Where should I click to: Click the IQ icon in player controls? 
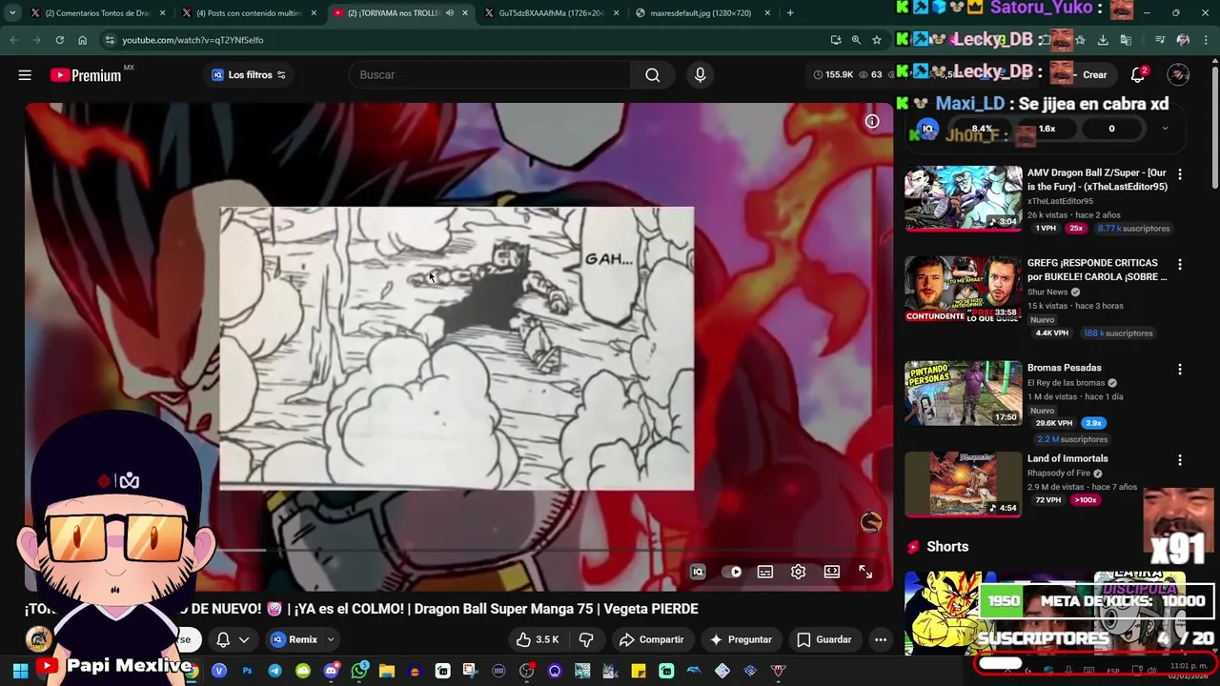[x=698, y=572]
